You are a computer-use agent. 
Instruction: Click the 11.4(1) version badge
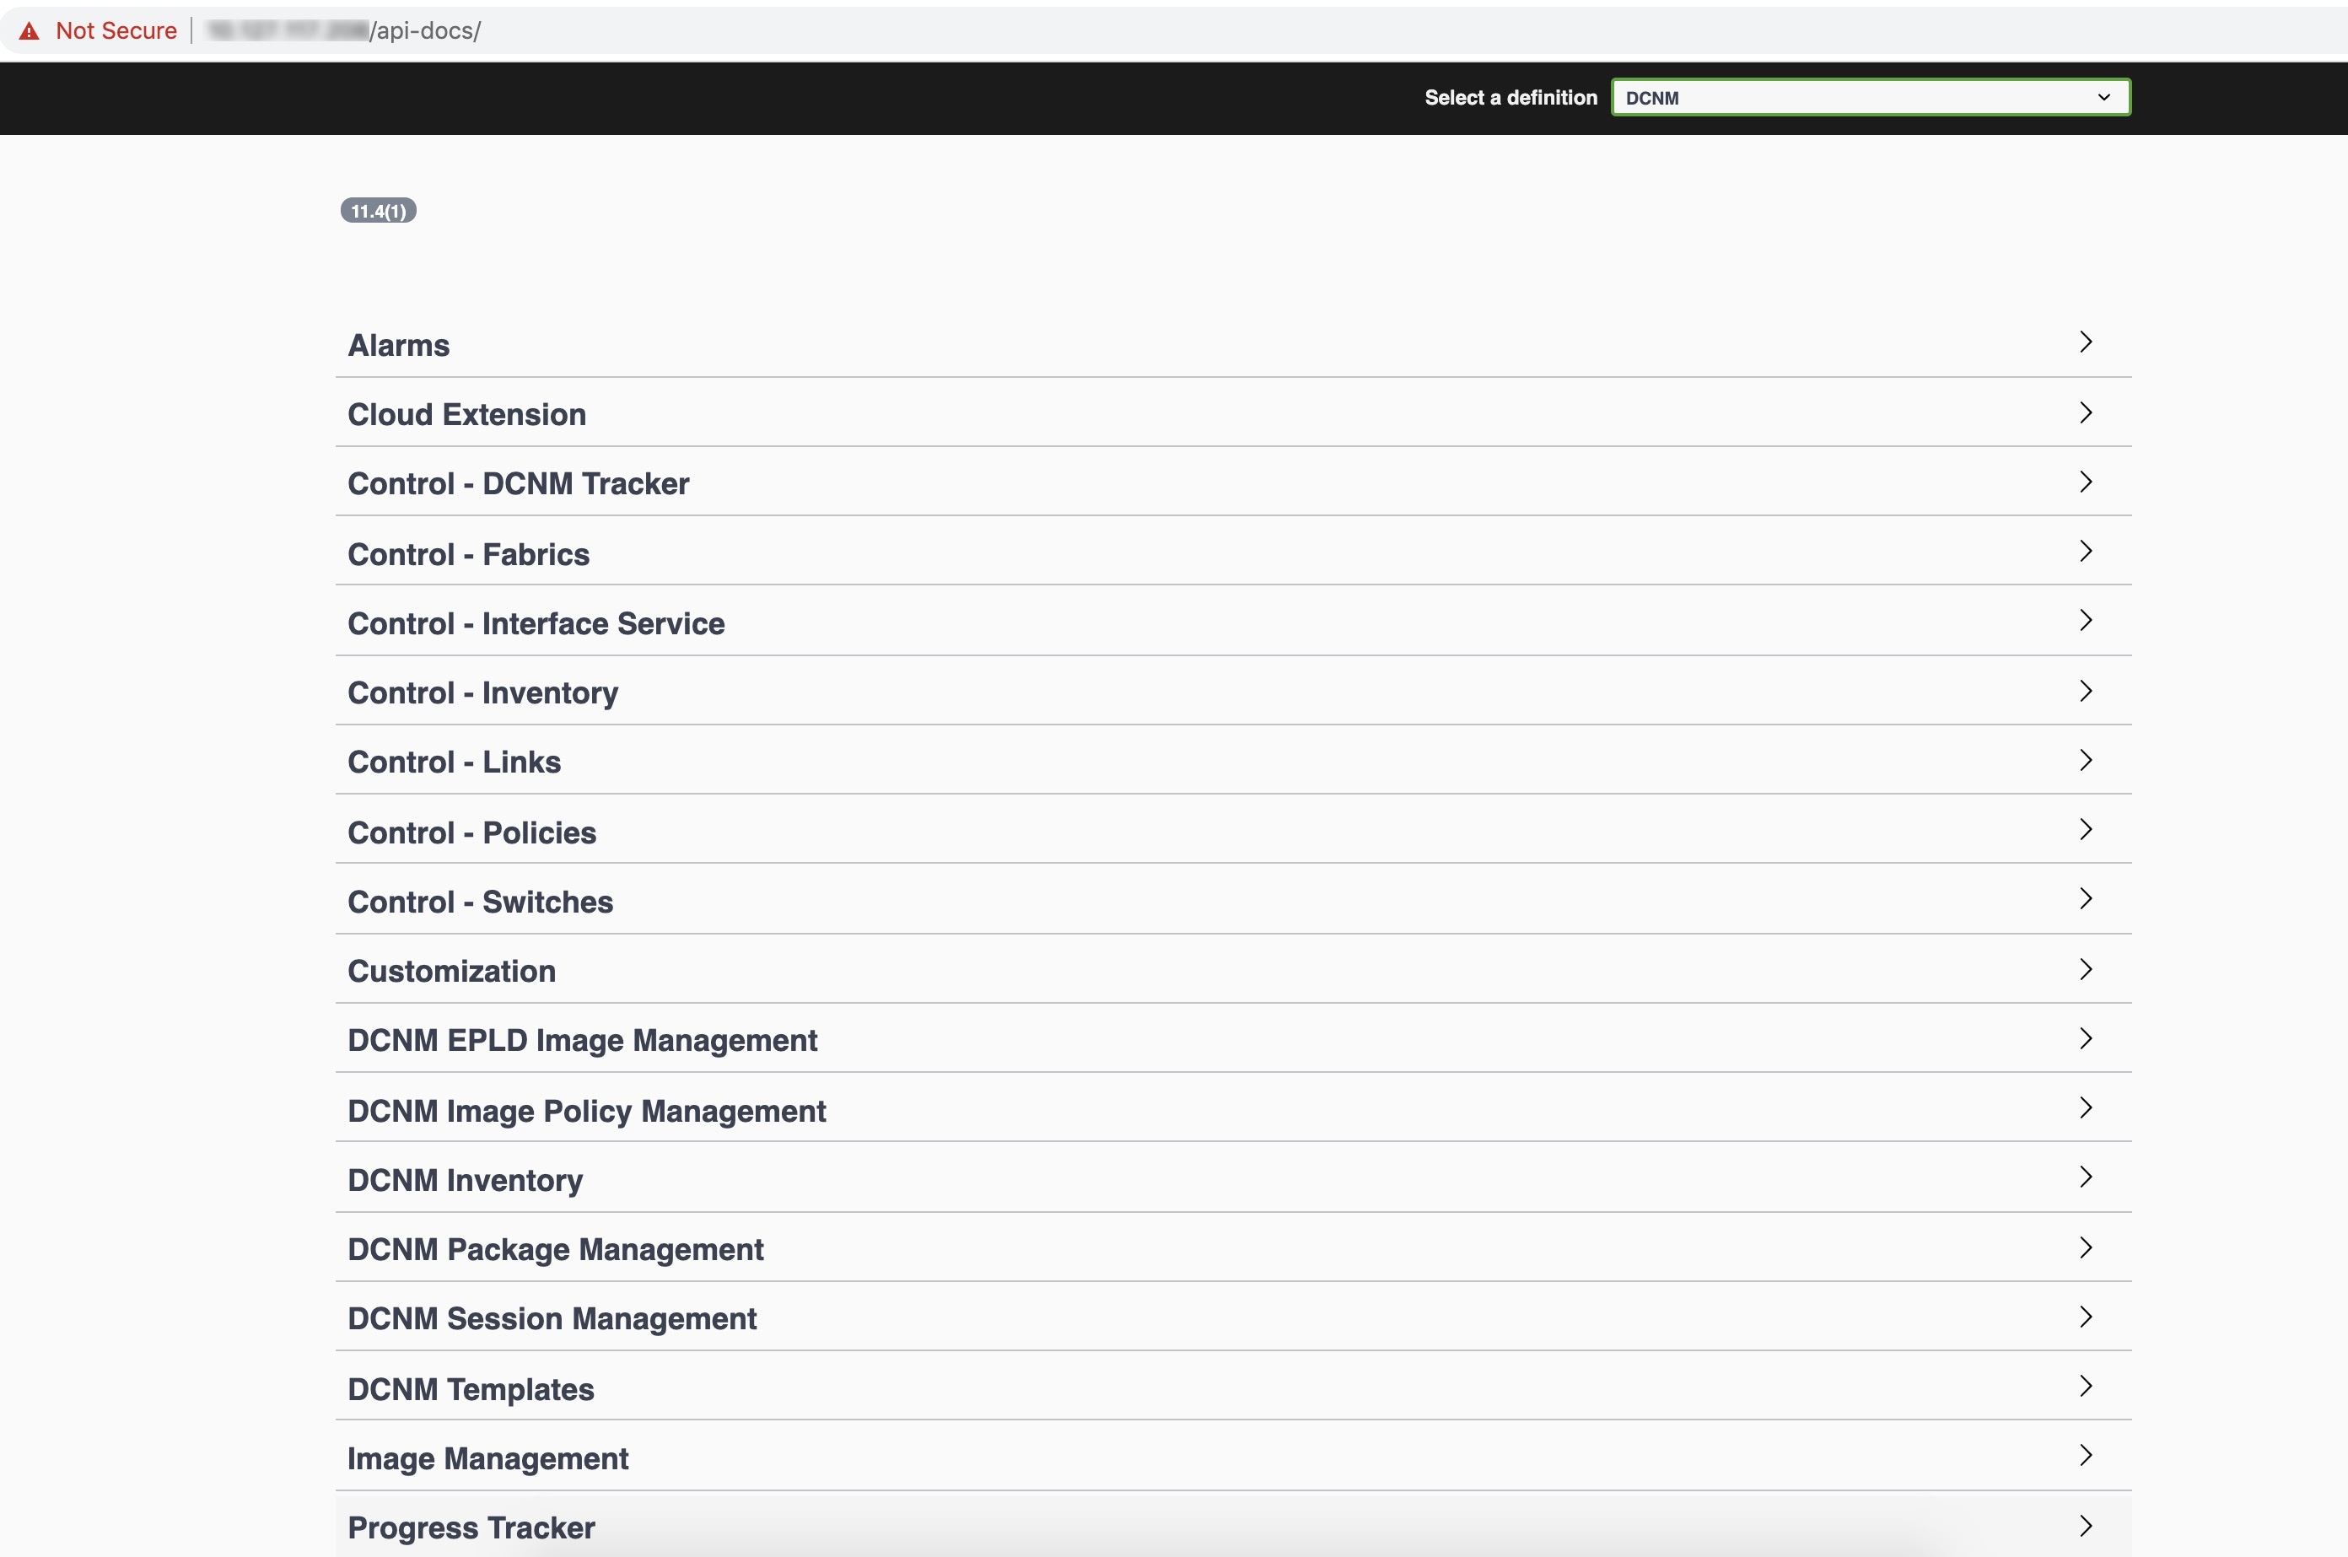pyautogui.click(x=379, y=211)
